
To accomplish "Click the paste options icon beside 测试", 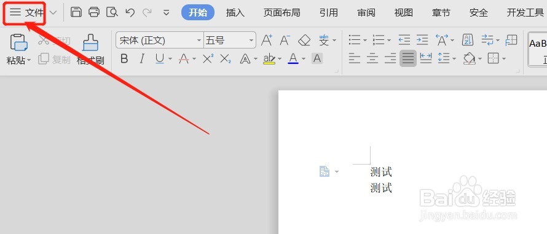I will click(x=325, y=171).
